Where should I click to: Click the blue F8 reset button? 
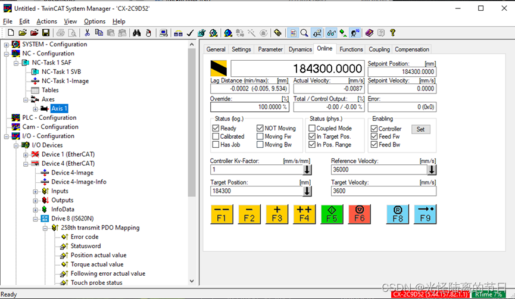[x=398, y=214]
